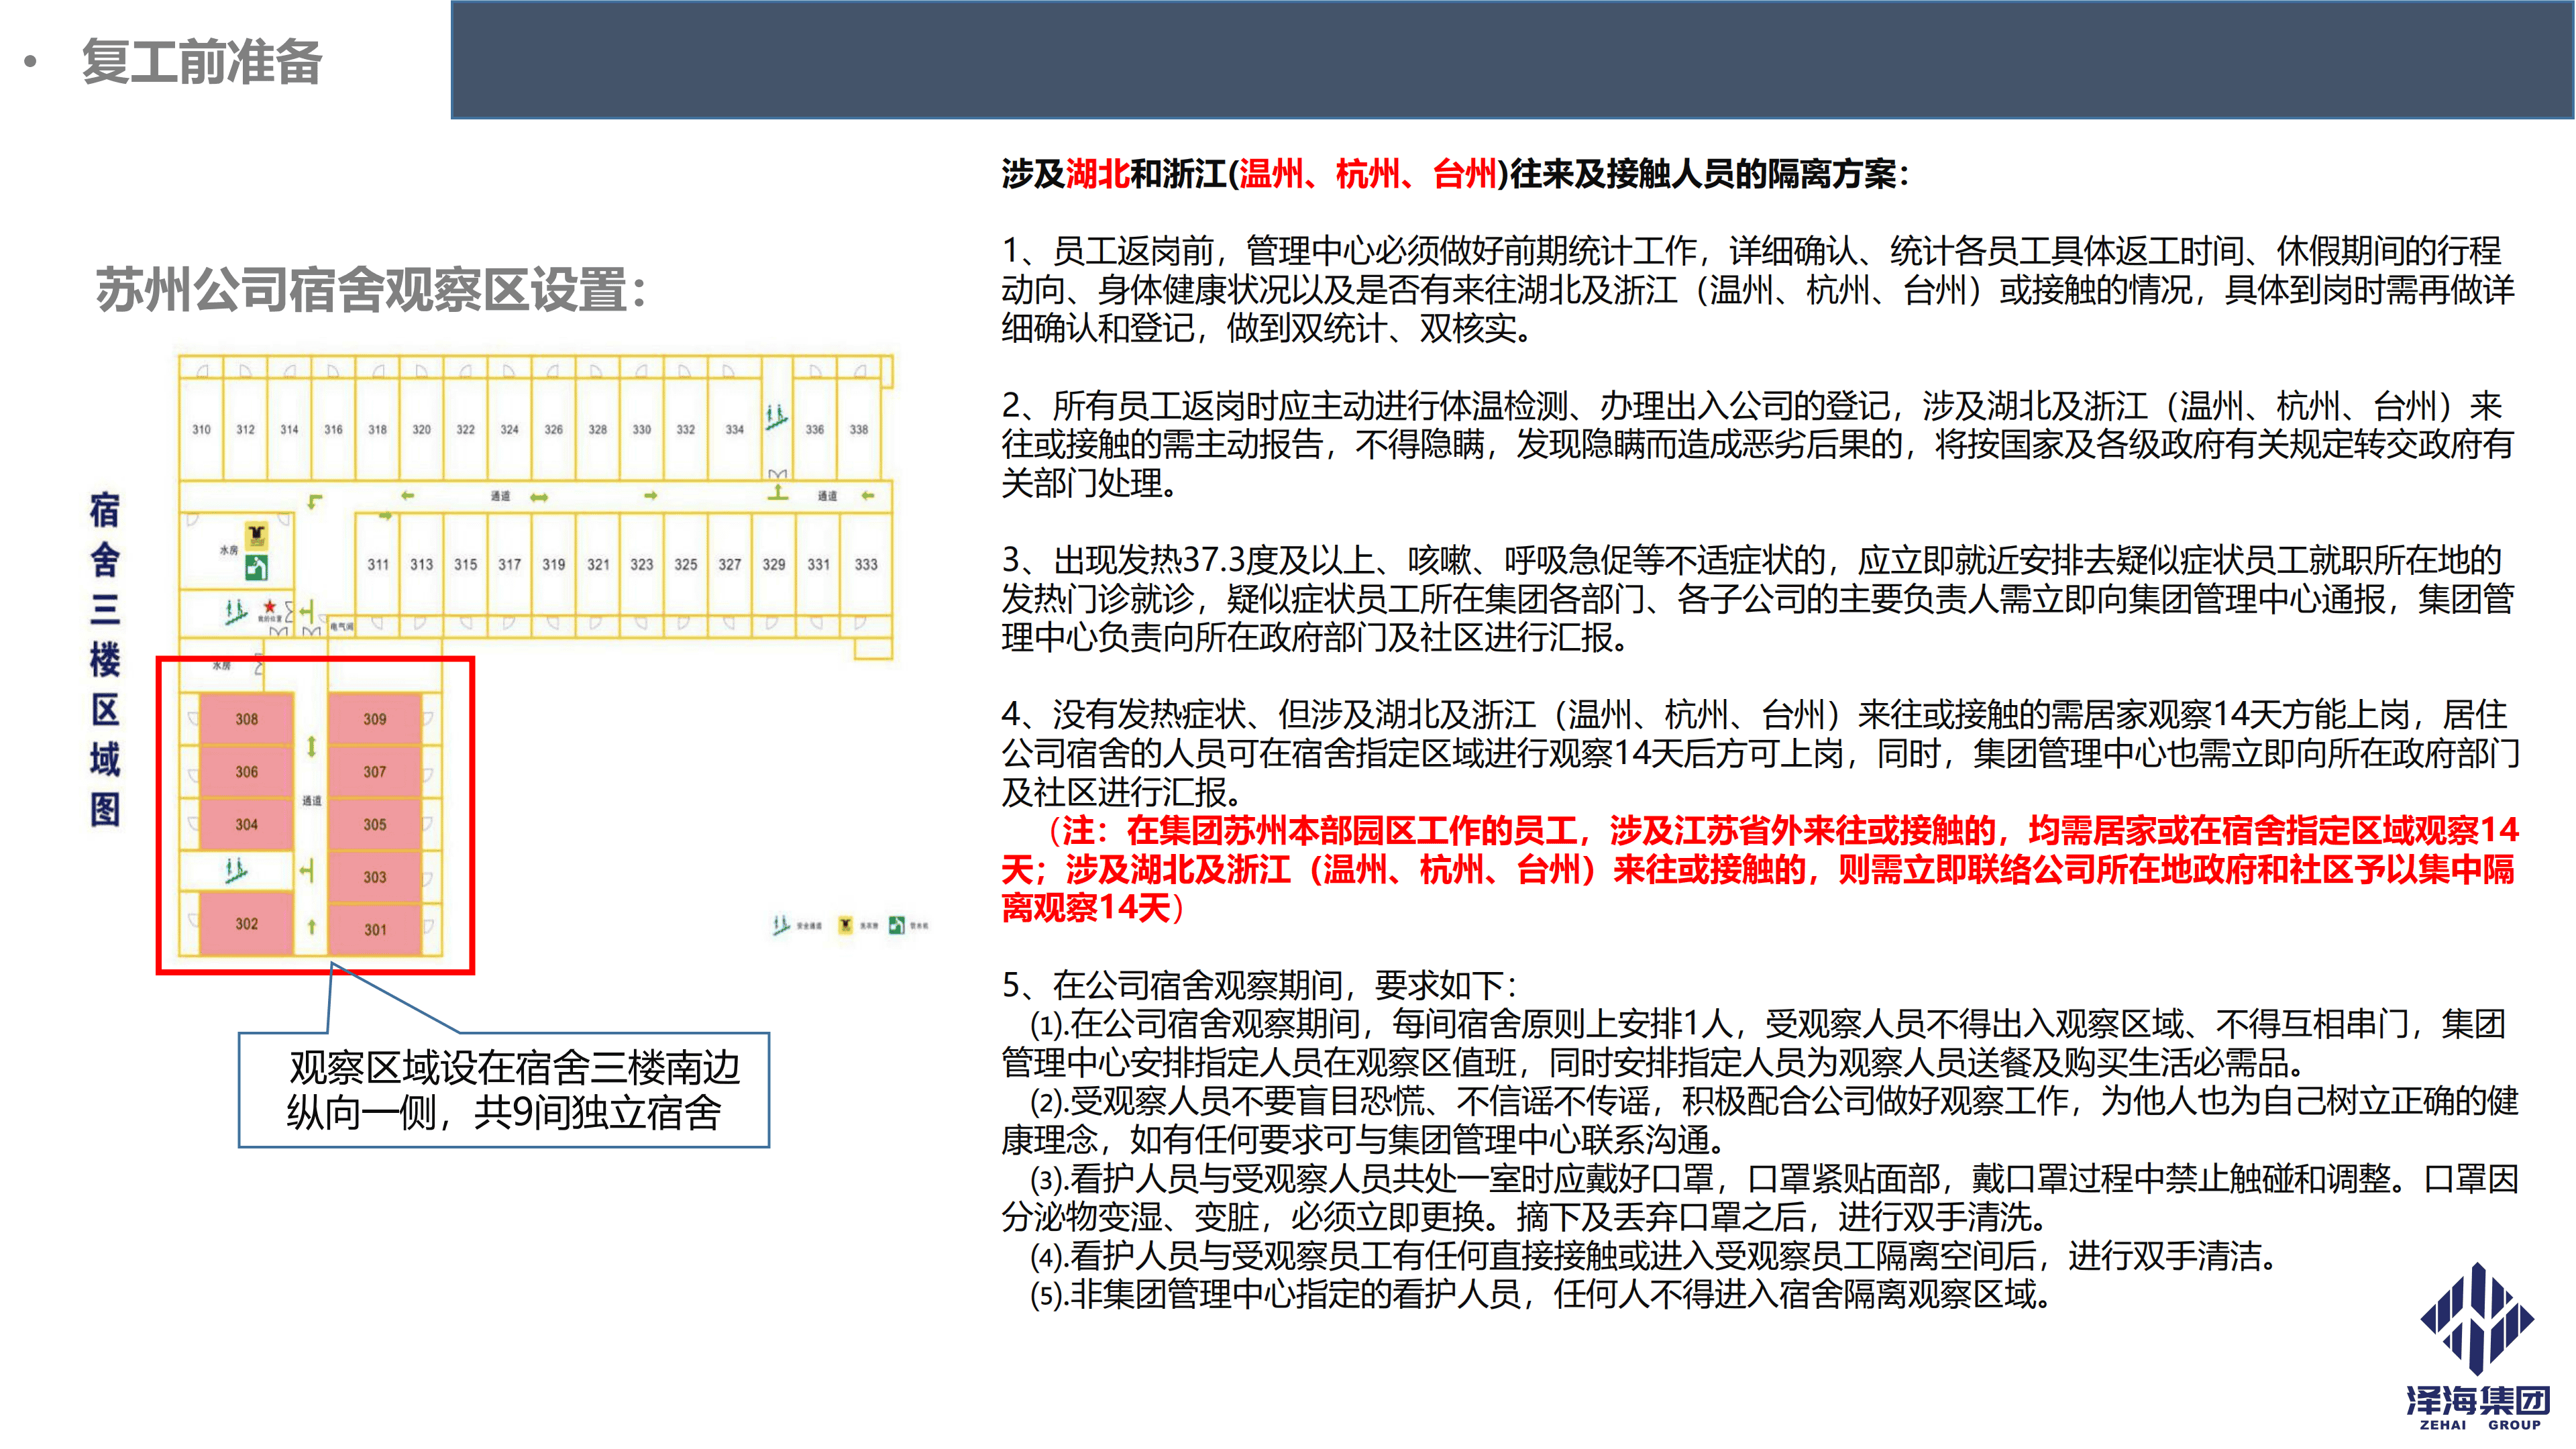Click the 复工前准备 slide title
This screenshot has width=2576, height=1449.
(201, 62)
